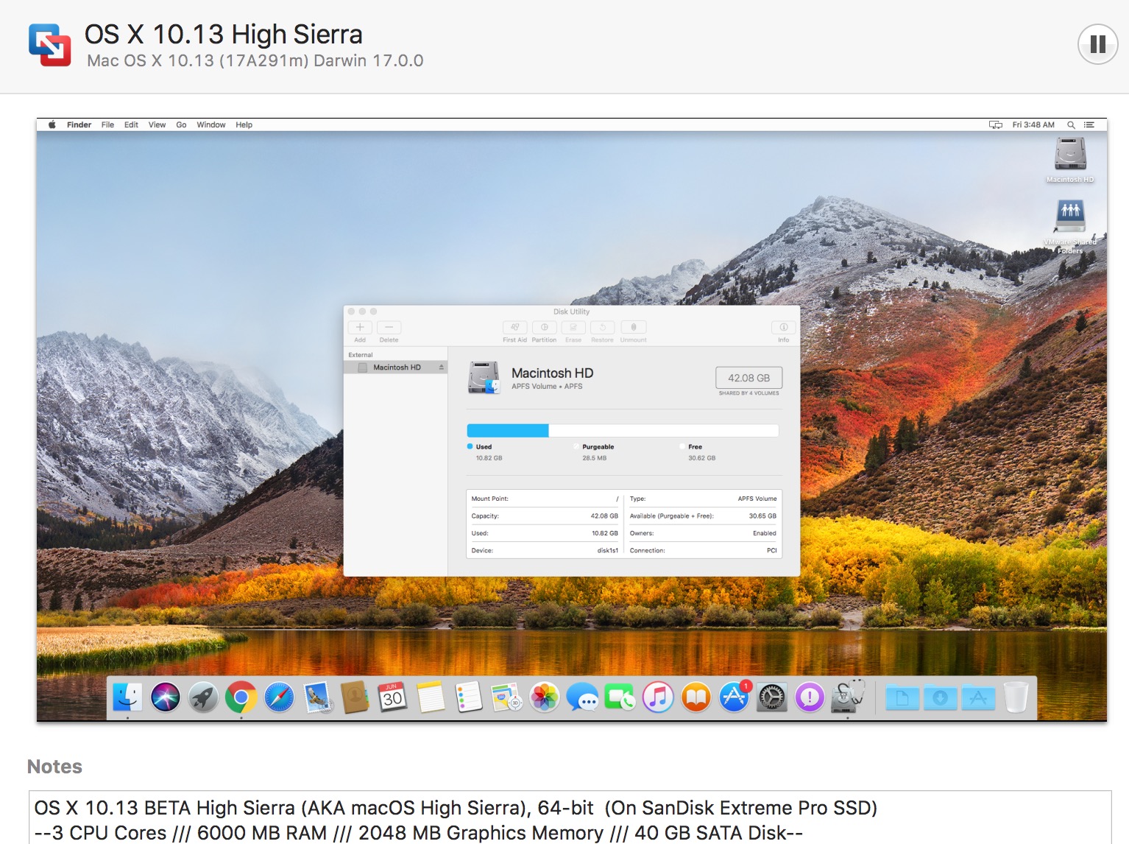The width and height of the screenshot is (1129, 844).
Task: Open Mail stamp icon in the dock
Action: click(x=317, y=696)
